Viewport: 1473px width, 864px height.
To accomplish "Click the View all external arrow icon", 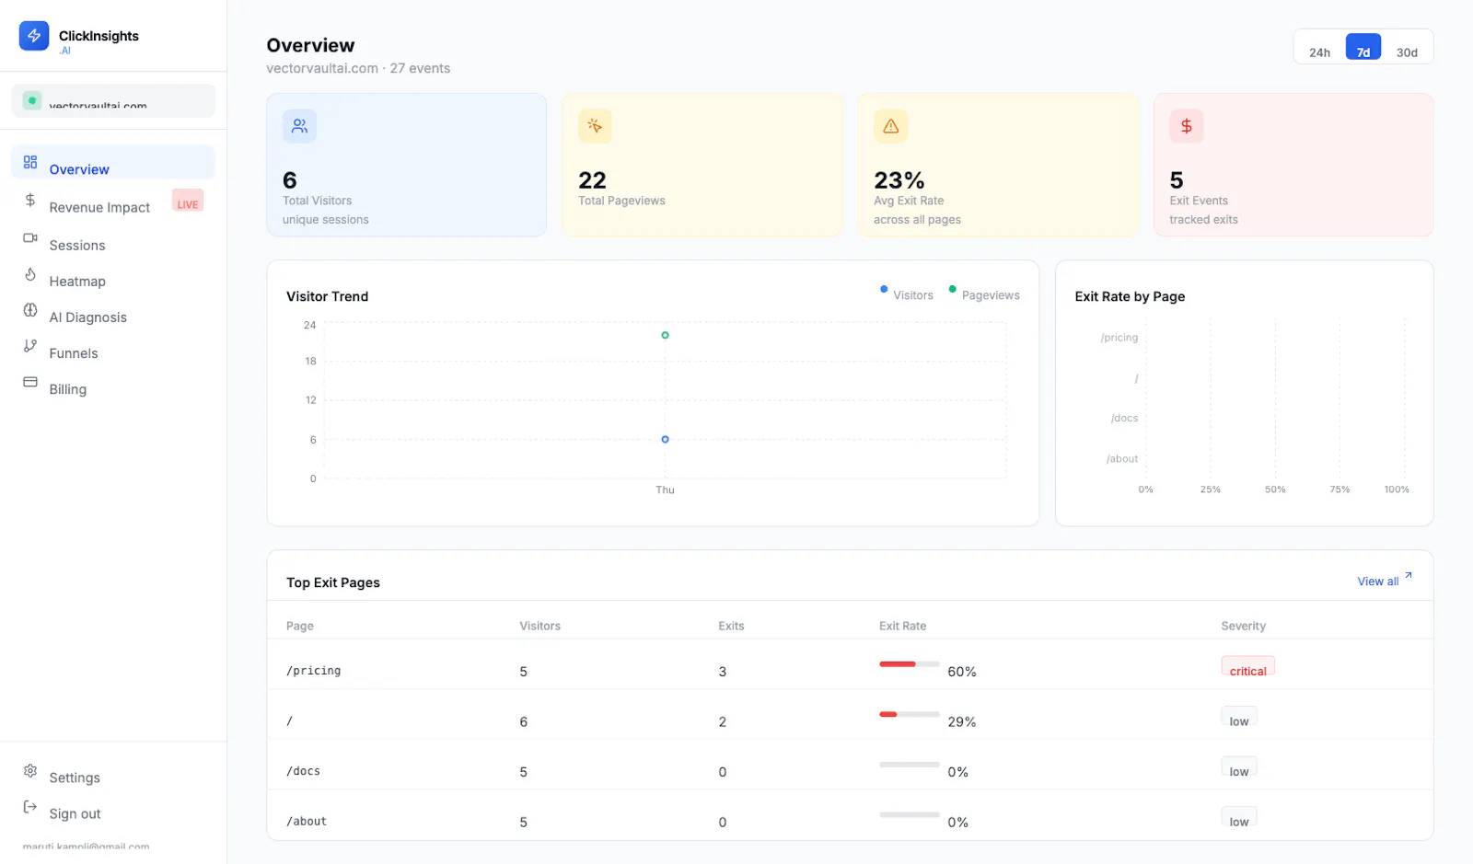I will 1408,576.
